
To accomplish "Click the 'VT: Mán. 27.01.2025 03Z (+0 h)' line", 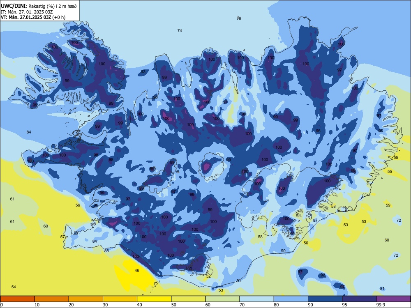I will pos(33,17).
